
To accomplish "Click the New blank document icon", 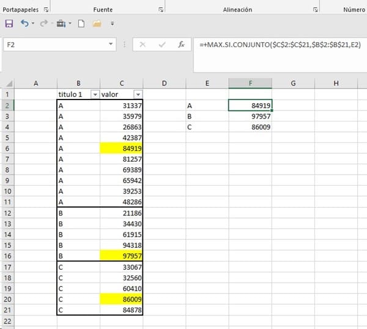I will (81, 24).
